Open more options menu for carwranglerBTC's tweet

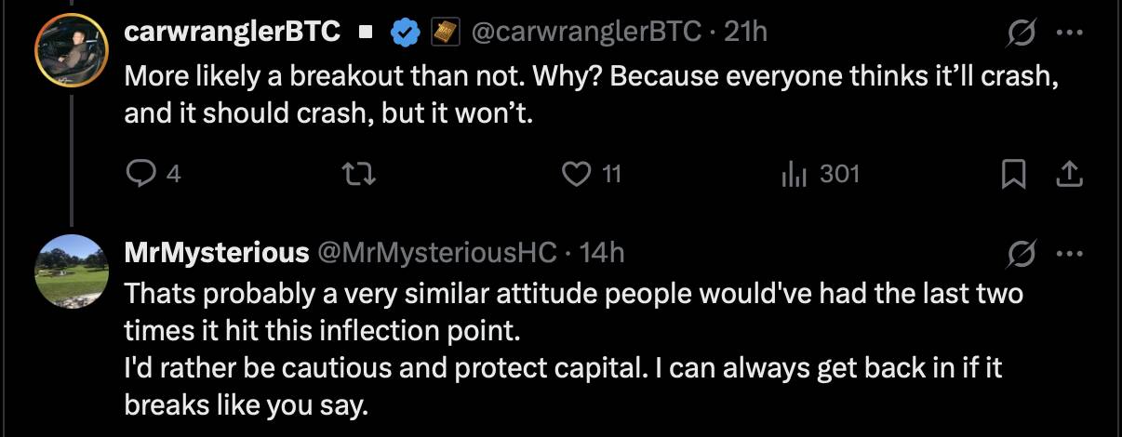[1069, 33]
